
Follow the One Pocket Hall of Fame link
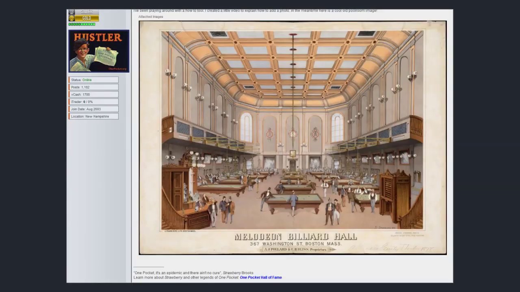click(x=261, y=277)
